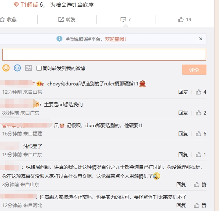Like the chovy和duro comment with 4 likes

click(x=201, y=92)
